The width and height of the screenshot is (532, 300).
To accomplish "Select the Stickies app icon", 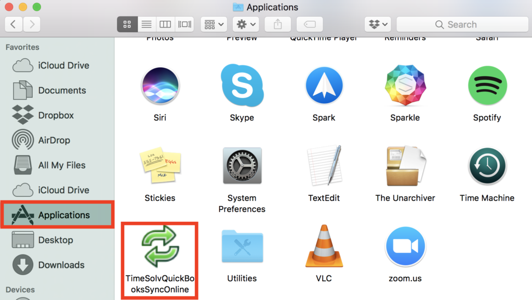I will pyautogui.click(x=160, y=165).
